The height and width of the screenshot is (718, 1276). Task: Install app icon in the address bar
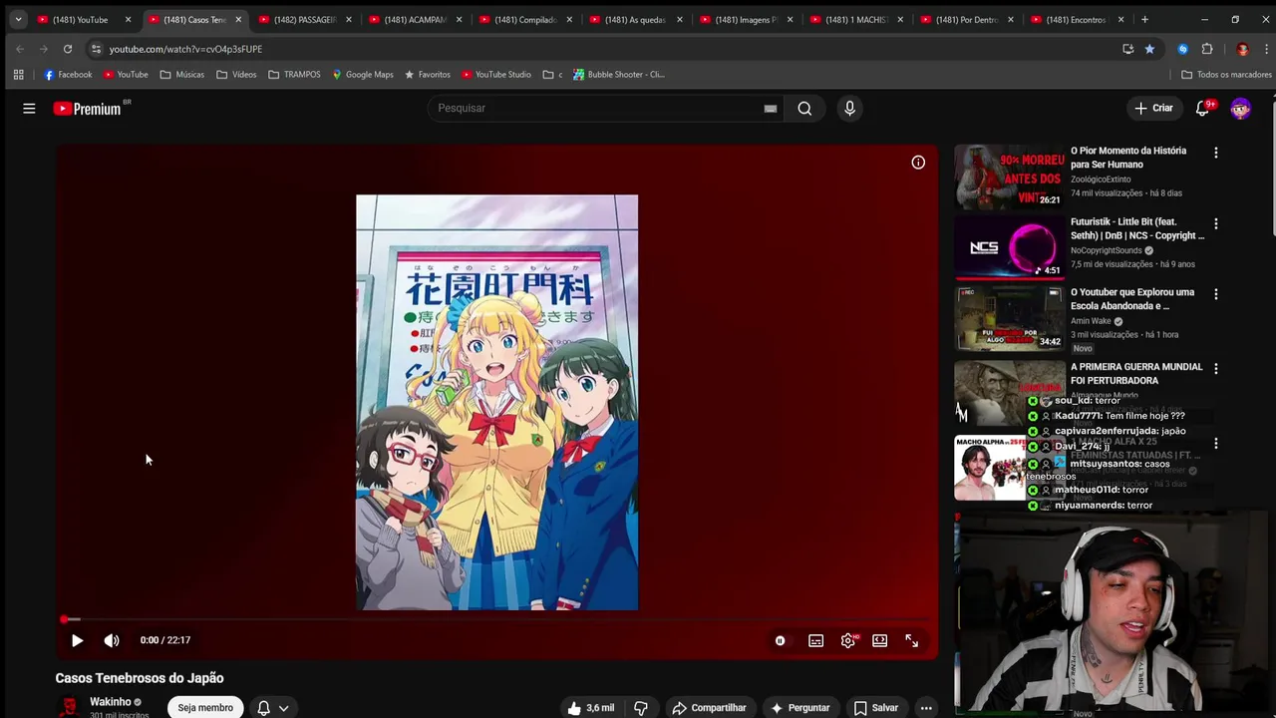point(1127,49)
